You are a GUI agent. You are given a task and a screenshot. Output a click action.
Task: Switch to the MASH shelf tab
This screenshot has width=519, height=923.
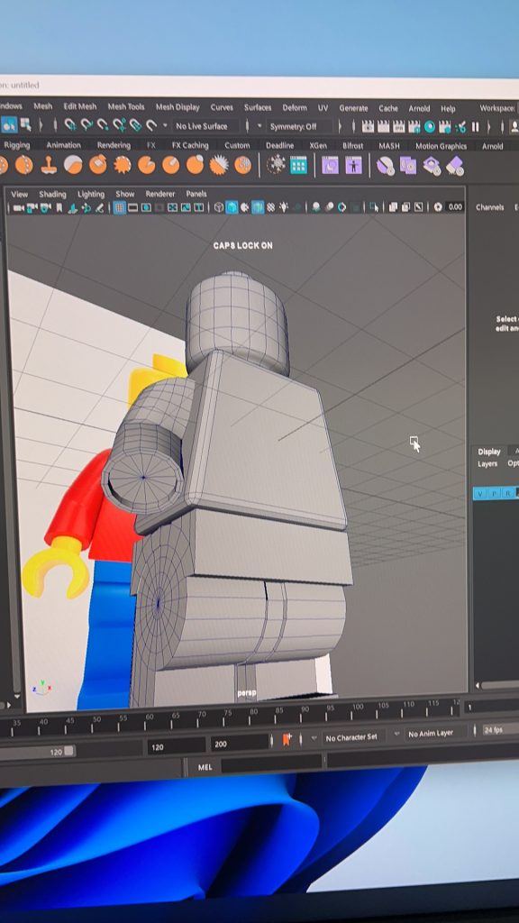389,146
